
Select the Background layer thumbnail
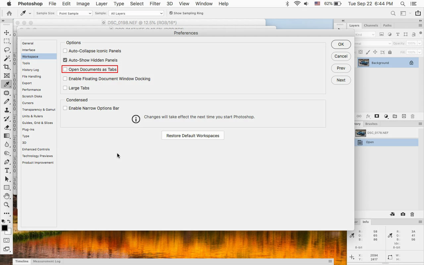pos(364,63)
